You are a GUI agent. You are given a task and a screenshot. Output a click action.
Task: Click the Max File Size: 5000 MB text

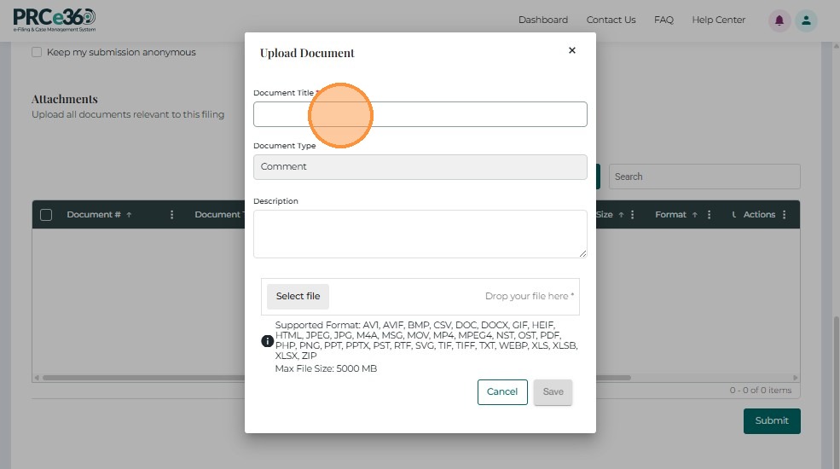[x=326, y=368]
